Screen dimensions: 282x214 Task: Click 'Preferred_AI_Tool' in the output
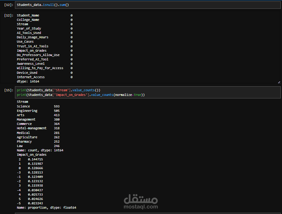[33, 59]
